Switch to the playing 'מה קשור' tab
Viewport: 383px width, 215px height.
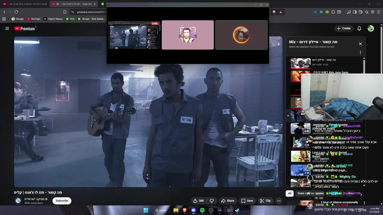[74, 4]
